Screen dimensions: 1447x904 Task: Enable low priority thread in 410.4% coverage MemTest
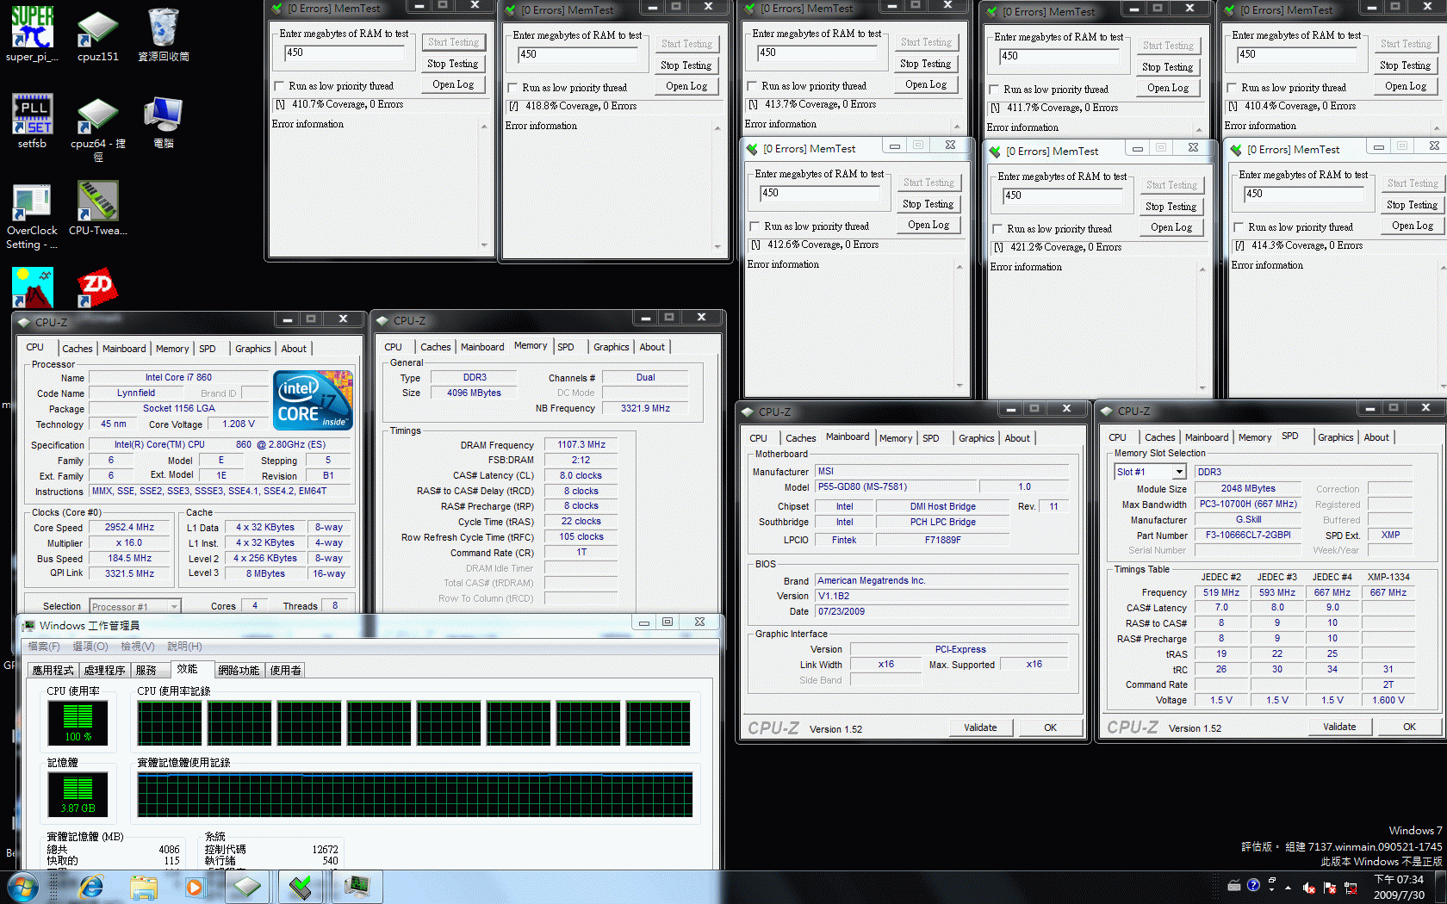point(1232,88)
